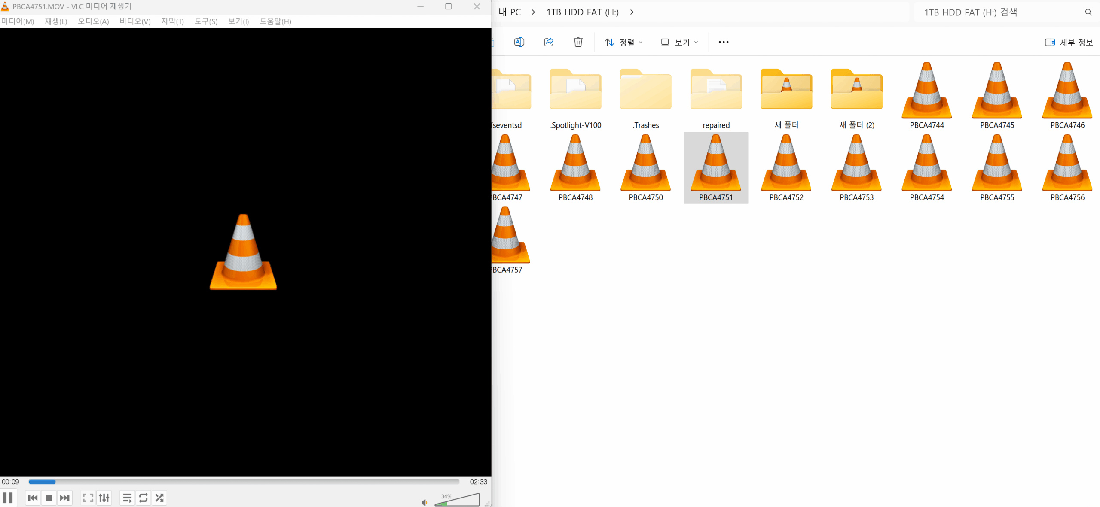Viewport: 1100px width, 507px height.
Task: Select the PBCA4750 video file
Action: pyautogui.click(x=646, y=169)
